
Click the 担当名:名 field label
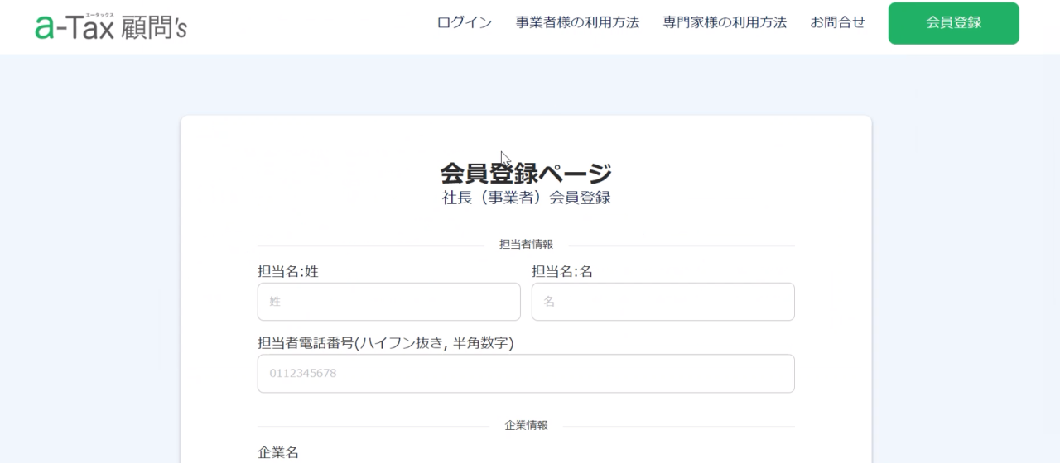(x=562, y=271)
